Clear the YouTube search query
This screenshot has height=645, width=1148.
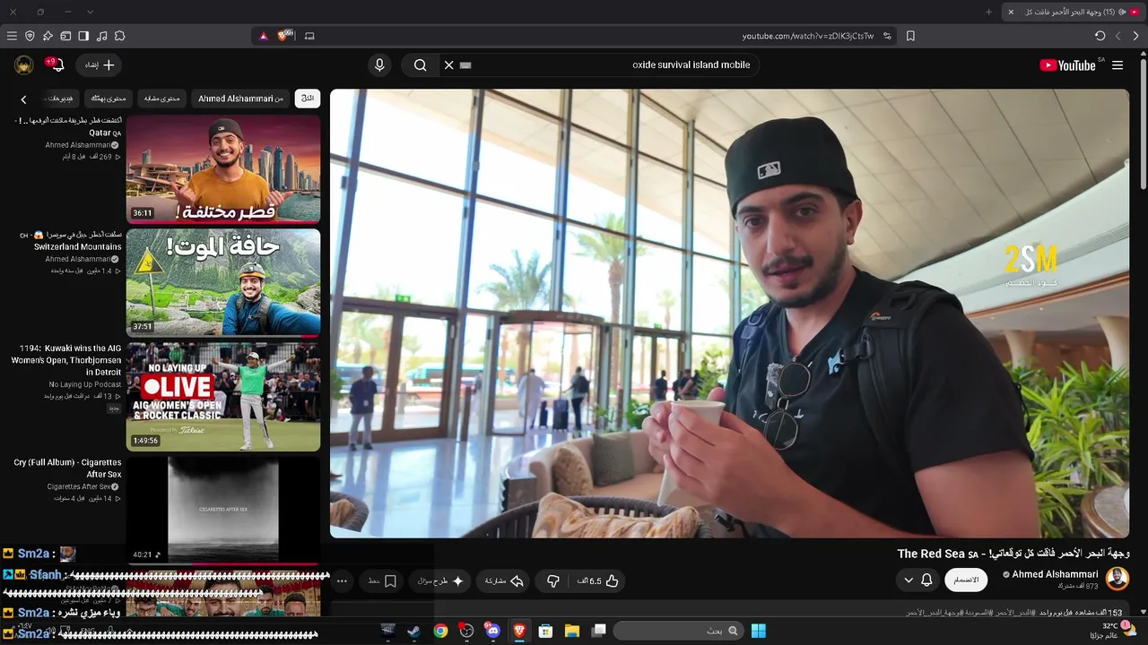tap(449, 65)
